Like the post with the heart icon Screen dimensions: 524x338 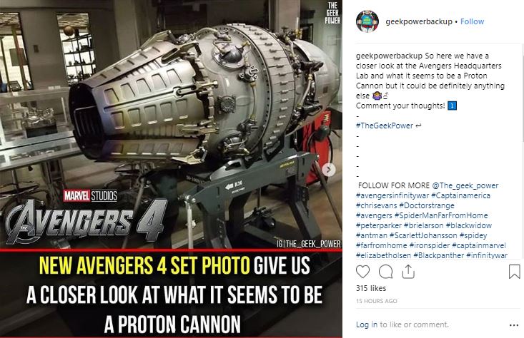tap(362, 272)
